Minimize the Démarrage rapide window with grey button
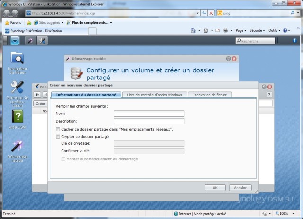 [x=228, y=59]
